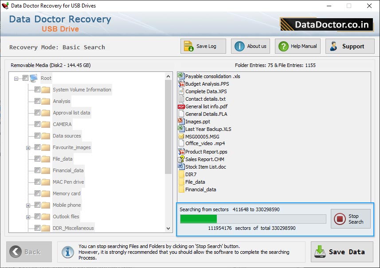This screenshot has height=268, width=380.
Task: Click Sales Report.CHM help file icon
Action: pyautogui.click(x=181, y=159)
